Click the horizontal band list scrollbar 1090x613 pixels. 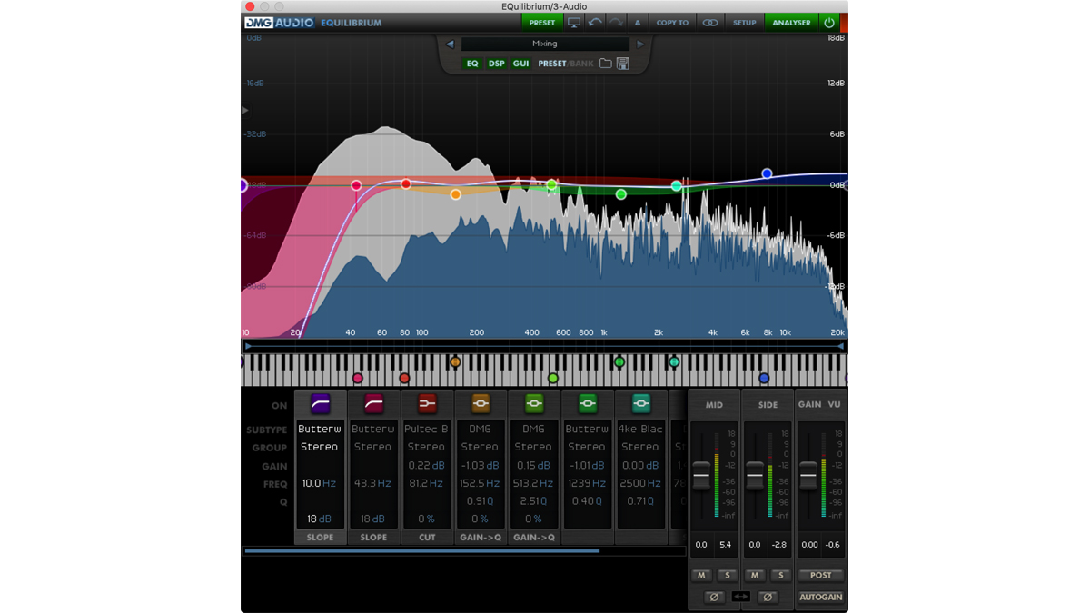(421, 550)
